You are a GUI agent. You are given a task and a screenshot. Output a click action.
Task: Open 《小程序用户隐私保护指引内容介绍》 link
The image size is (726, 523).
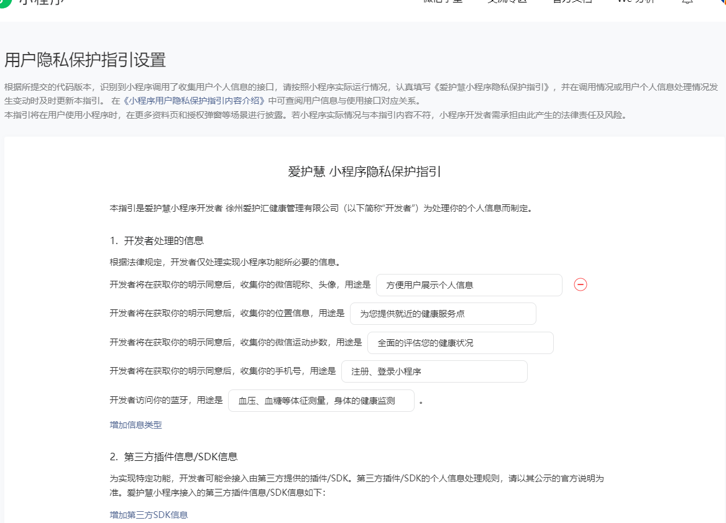(194, 101)
